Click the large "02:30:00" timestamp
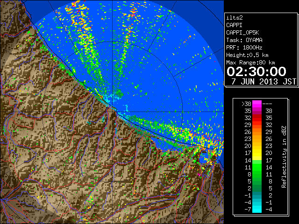The width and height of the screenshot is (299, 224). (256, 71)
